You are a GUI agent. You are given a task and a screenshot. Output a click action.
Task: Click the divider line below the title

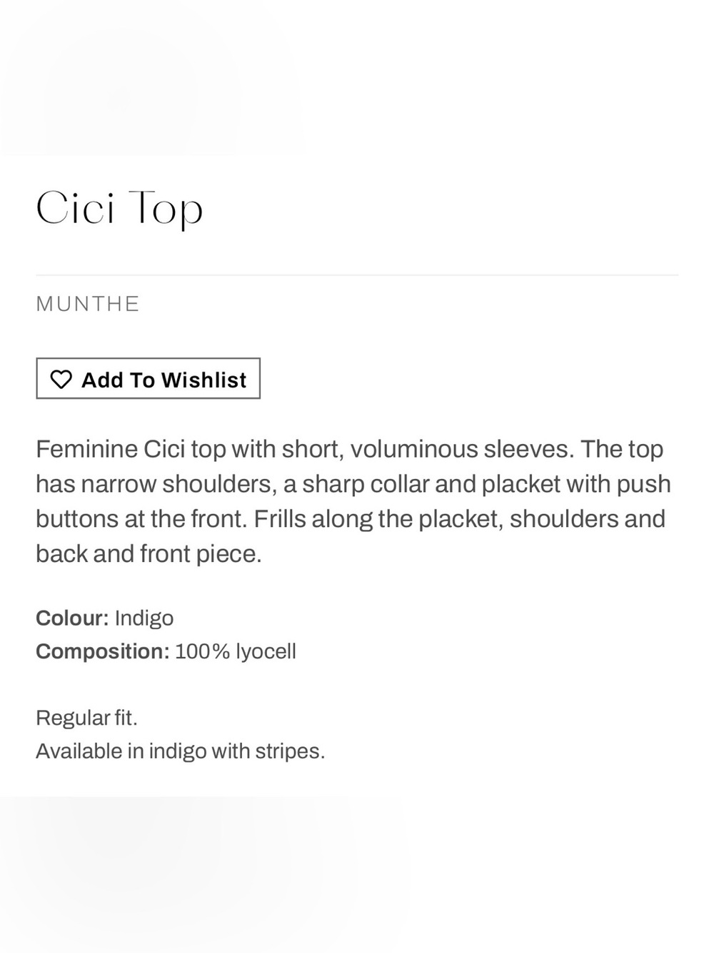[x=357, y=275]
